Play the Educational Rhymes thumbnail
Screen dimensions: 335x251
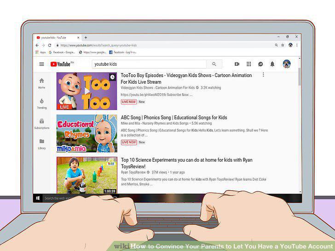coord(87,133)
